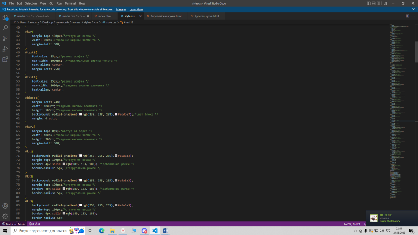The image size is (418, 235).
Task: Open the Run and Debug view
Action: [5, 49]
